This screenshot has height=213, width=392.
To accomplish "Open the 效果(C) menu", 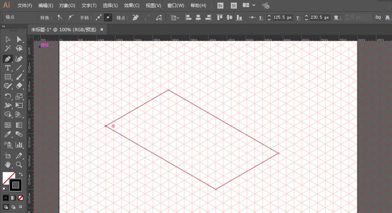I will coord(132,5).
